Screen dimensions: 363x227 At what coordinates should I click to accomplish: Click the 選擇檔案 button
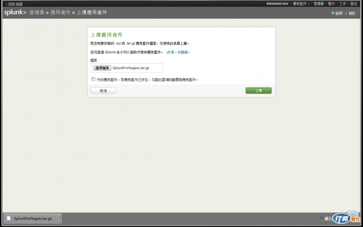coord(102,68)
